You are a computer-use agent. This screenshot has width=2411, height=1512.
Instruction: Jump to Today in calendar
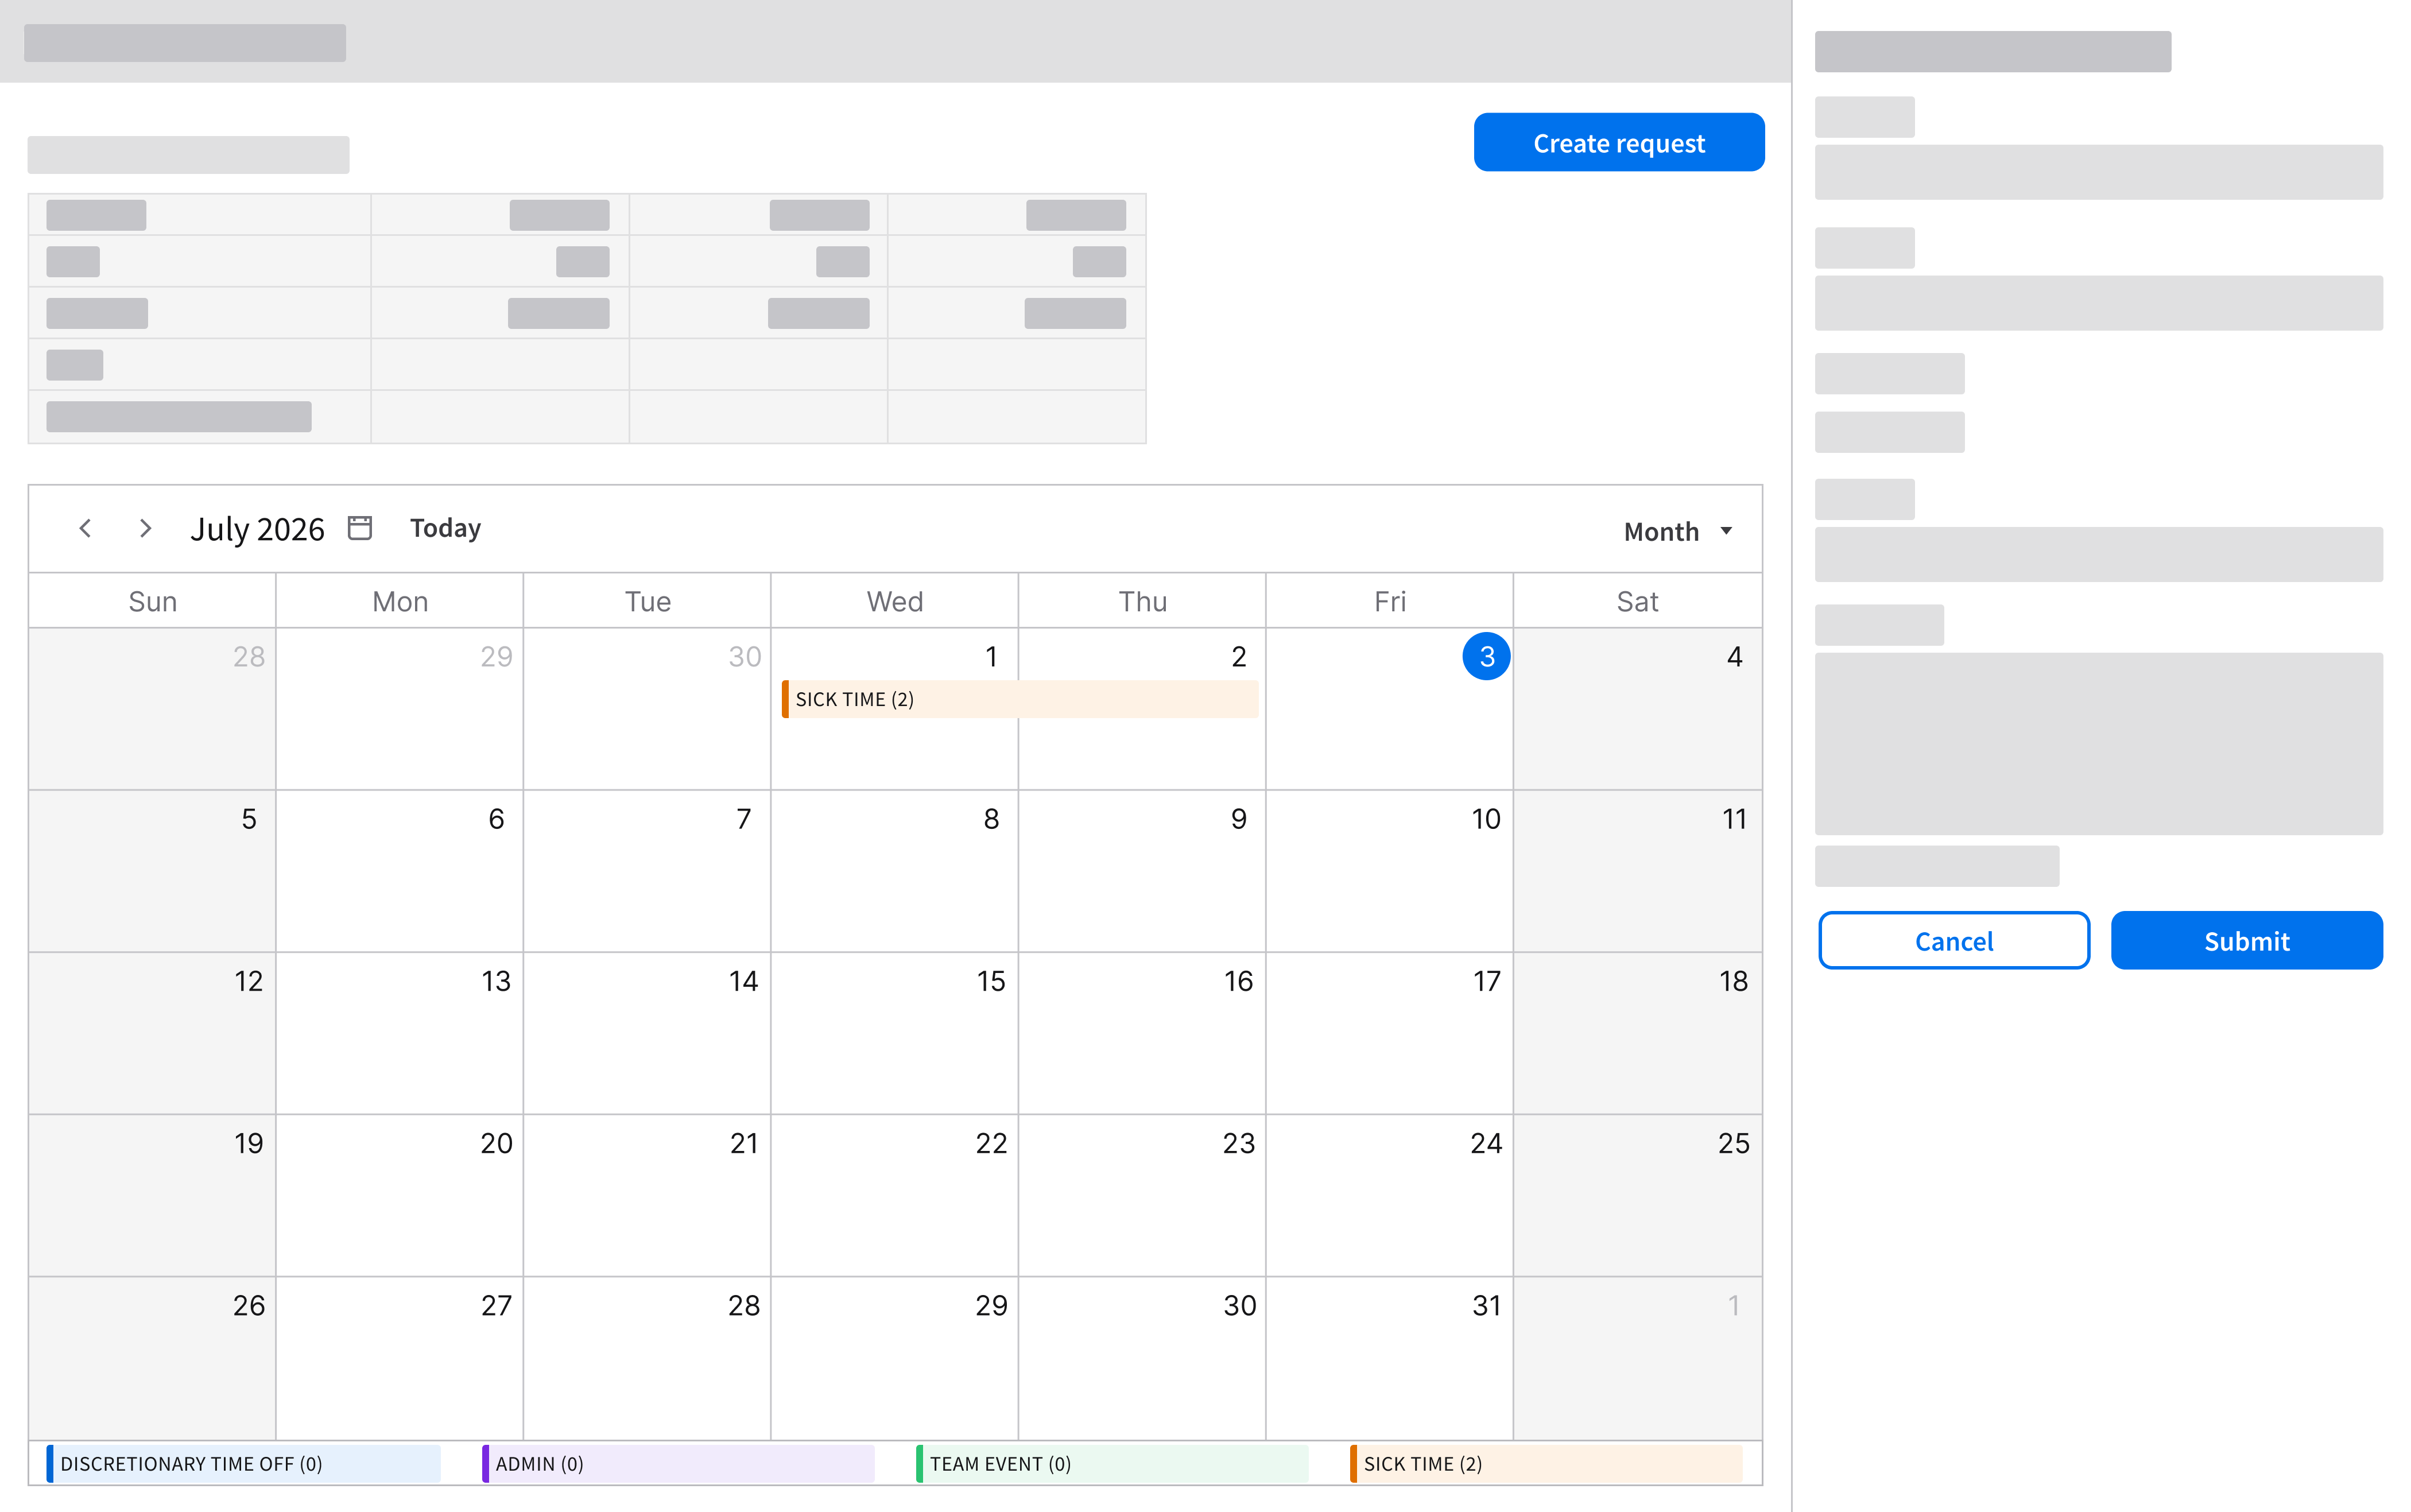pyautogui.click(x=445, y=528)
